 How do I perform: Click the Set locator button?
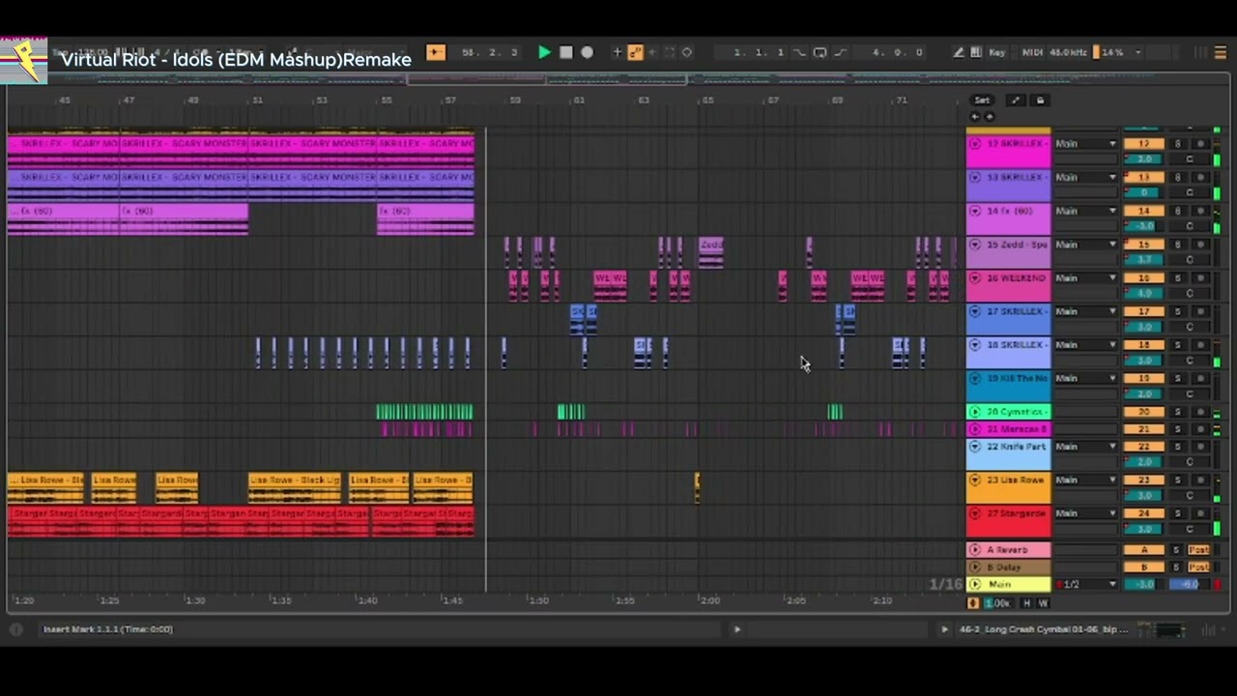(982, 100)
